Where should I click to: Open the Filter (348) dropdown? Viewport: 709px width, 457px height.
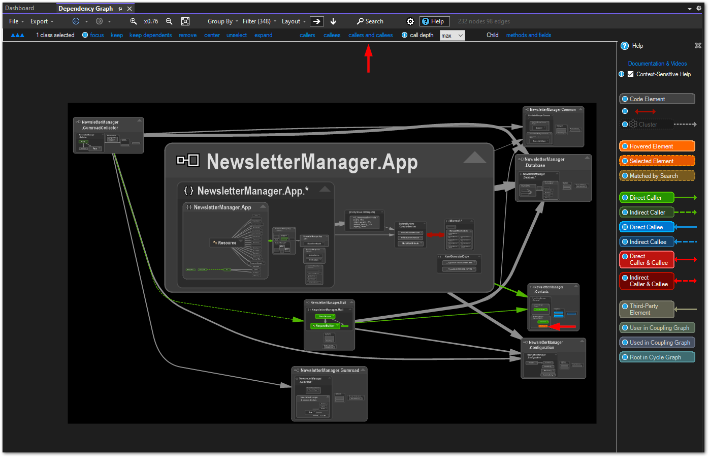256,21
